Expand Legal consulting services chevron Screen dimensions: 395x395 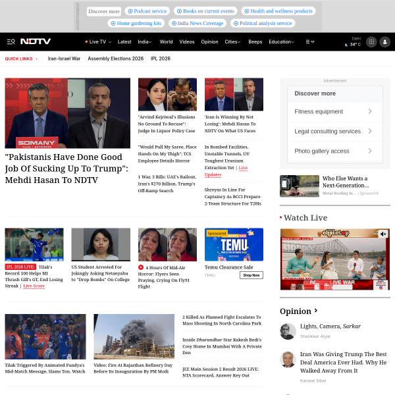click(370, 131)
